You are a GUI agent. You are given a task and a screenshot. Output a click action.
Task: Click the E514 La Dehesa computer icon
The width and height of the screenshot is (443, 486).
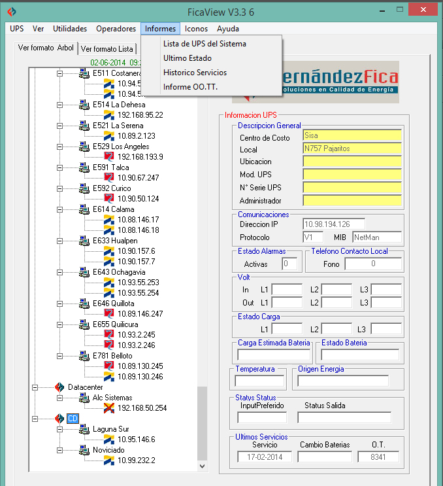(x=84, y=105)
